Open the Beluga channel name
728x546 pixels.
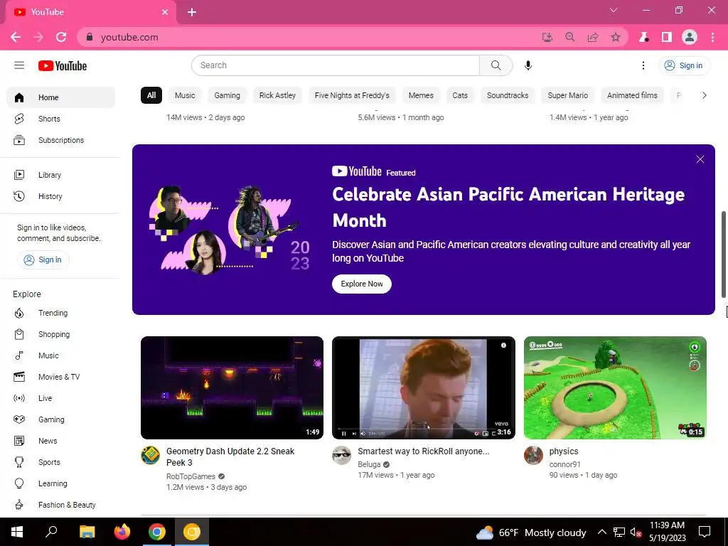(369, 464)
